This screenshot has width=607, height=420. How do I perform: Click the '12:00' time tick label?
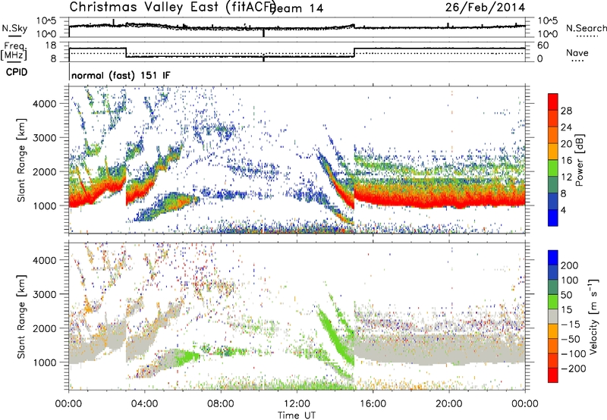[297, 404]
